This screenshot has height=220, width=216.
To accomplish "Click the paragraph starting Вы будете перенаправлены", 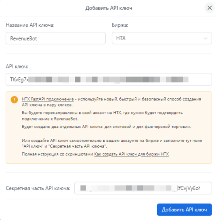I will pyautogui.click(x=102, y=116).
